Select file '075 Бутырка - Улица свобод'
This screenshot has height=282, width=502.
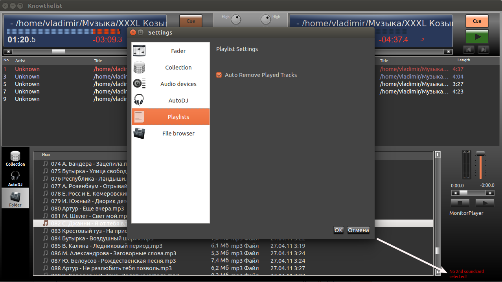click(89, 171)
